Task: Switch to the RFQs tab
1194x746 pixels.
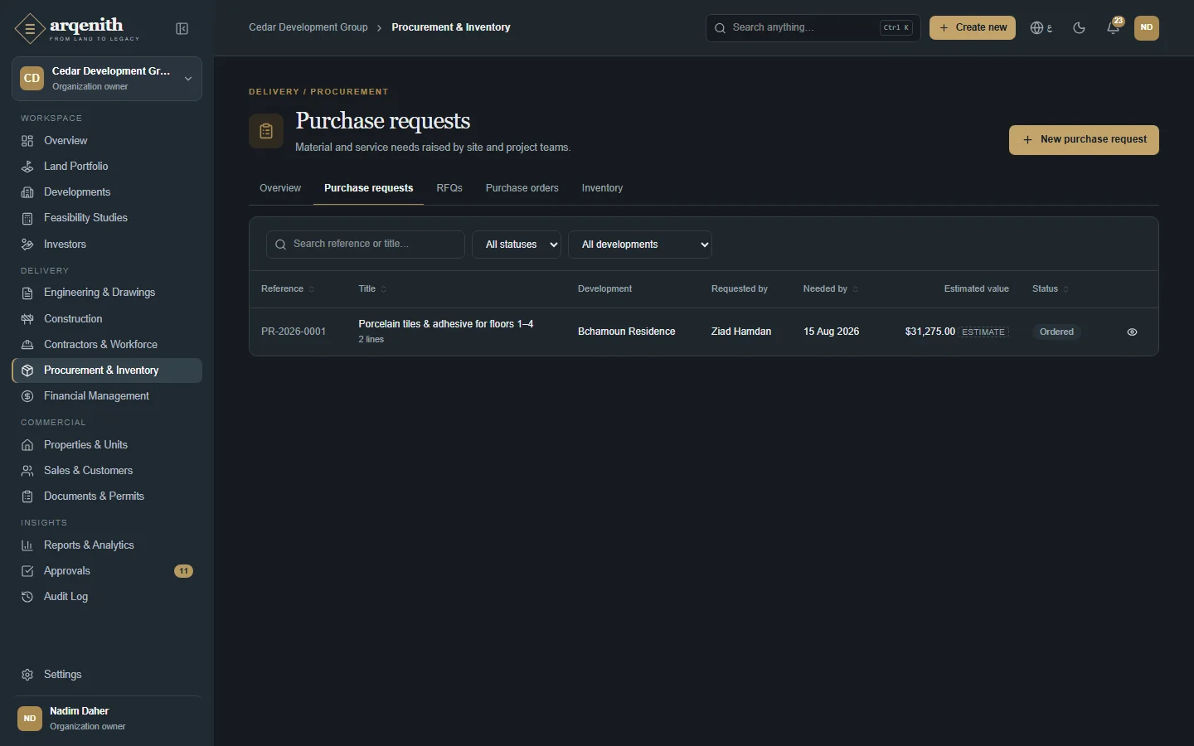Action: pyautogui.click(x=449, y=188)
